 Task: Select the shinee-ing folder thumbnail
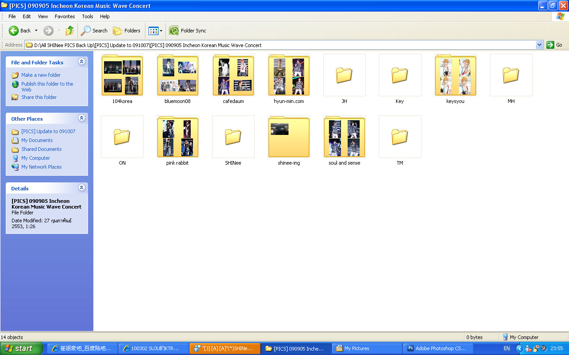point(289,137)
